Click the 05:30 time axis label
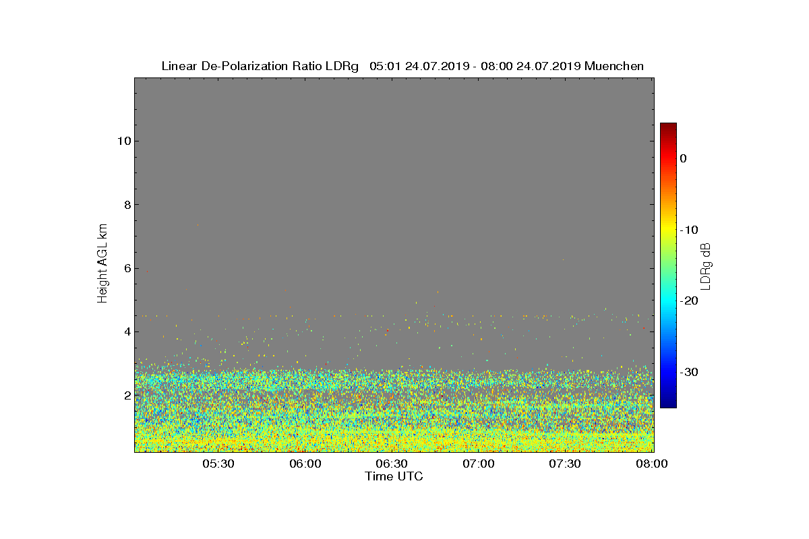 (x=218, y=464)
